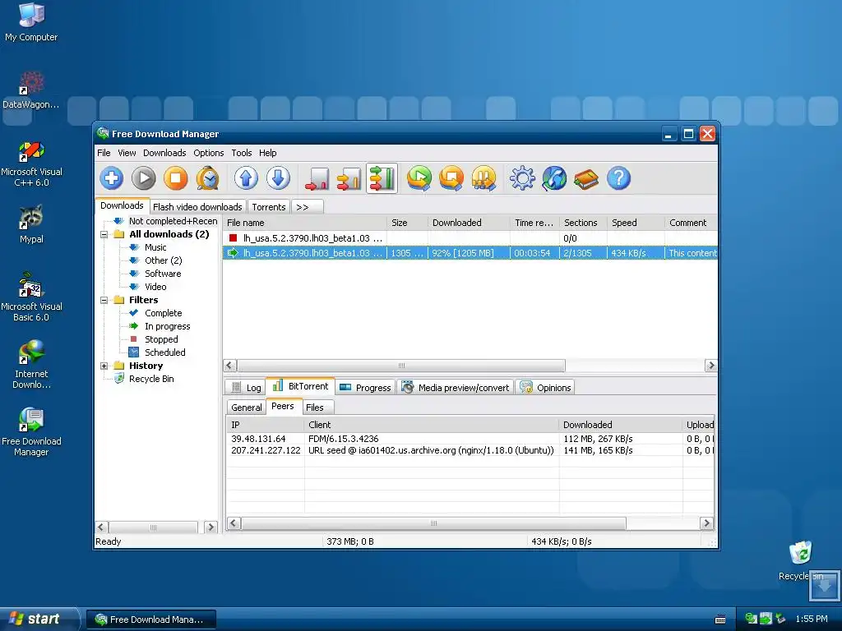Switch to the Torrents tab
This screenshot has height=631, width=842.
[x=269, y=206]
